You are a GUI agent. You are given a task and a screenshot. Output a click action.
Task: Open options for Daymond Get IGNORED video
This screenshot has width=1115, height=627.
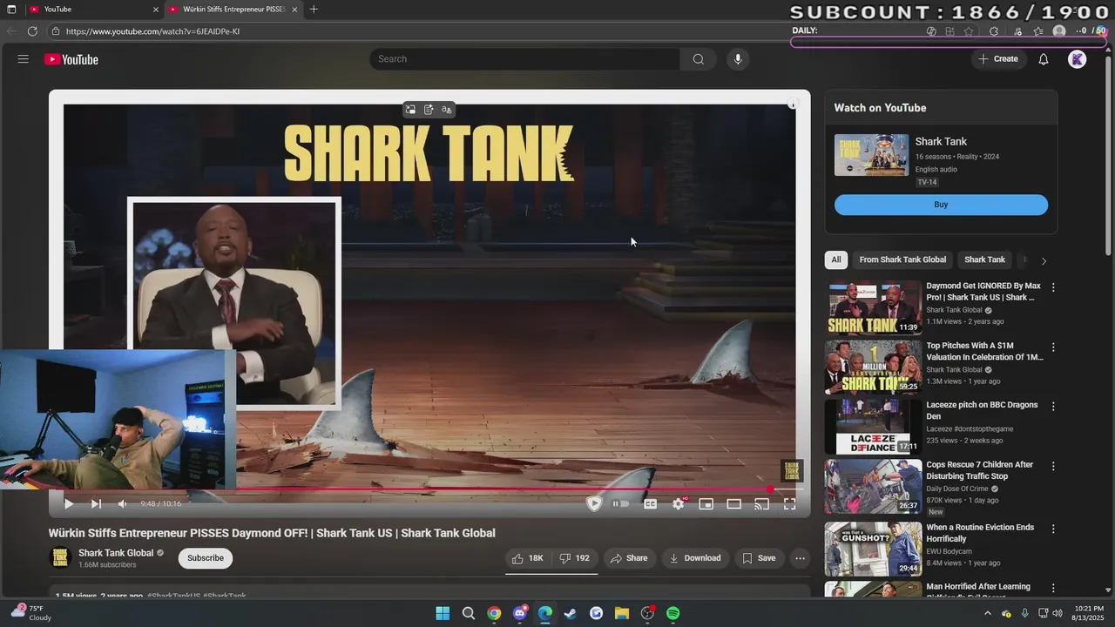pyautogui.click(x=1053, y=287)
